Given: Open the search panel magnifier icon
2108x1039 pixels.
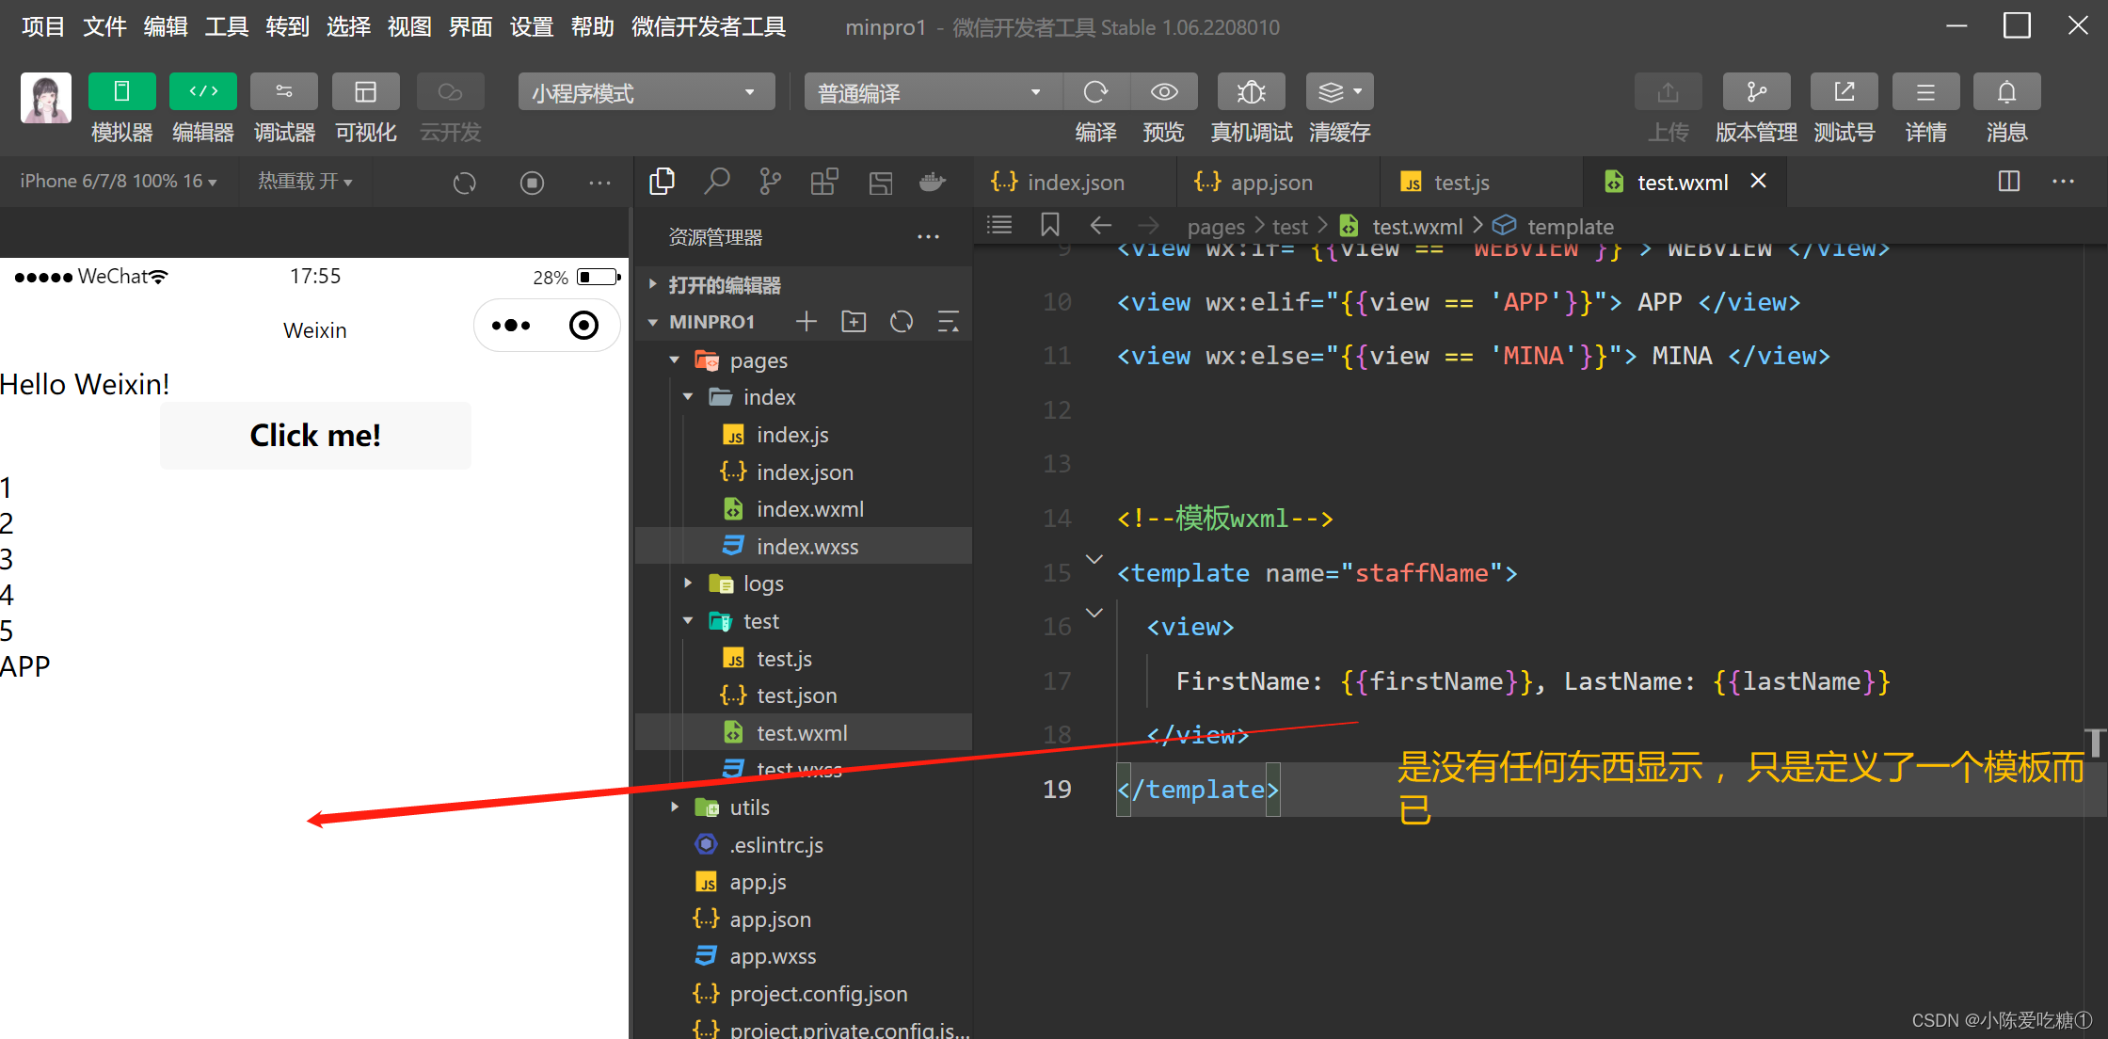Looking at the screenshot, I should (716, 182).
